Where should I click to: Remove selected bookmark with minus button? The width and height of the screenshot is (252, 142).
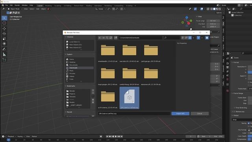coord(93,93)
